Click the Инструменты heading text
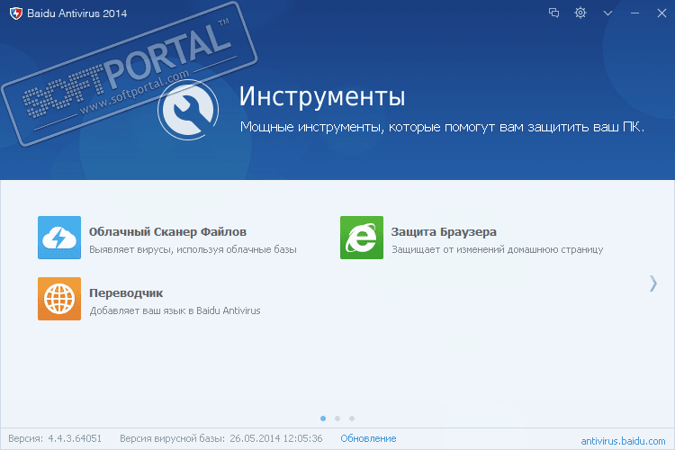Screen dimensions: 675x450 [322, 97]
